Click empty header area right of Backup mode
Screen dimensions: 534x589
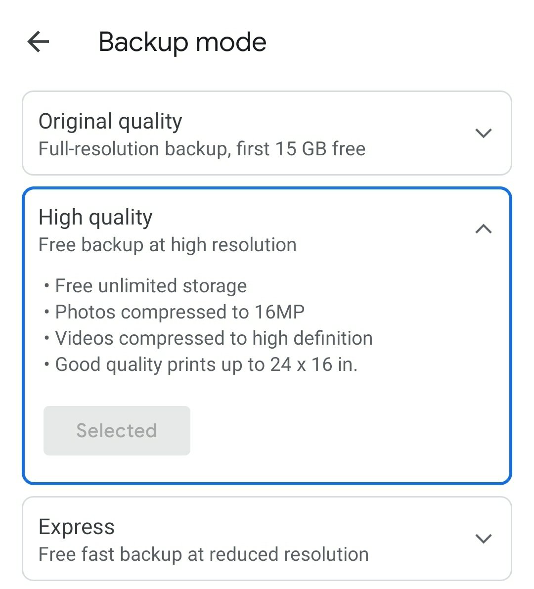396,42
